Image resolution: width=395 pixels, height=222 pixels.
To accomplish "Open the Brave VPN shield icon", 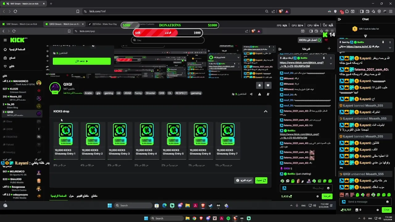I will click(379, 11).
